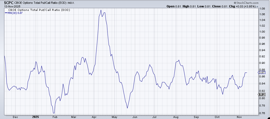The width and height of the screenshot is (270, 119).
Task: Click the April peak of the line
Action: pyautogui.click(x=101, y=10)
